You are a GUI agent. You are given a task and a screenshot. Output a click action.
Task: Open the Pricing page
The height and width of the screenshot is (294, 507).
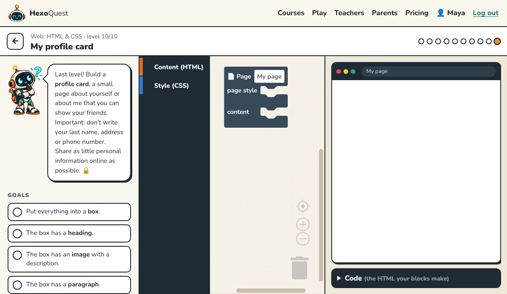click(417, 13)
